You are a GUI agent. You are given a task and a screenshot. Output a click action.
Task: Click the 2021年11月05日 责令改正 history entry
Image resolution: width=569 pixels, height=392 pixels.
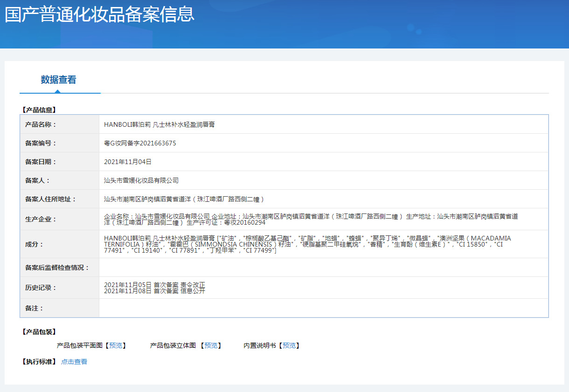154,285
